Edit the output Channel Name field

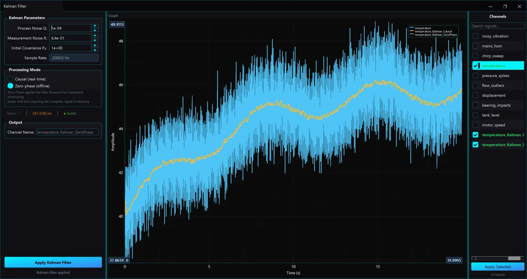tap(67, 132)
